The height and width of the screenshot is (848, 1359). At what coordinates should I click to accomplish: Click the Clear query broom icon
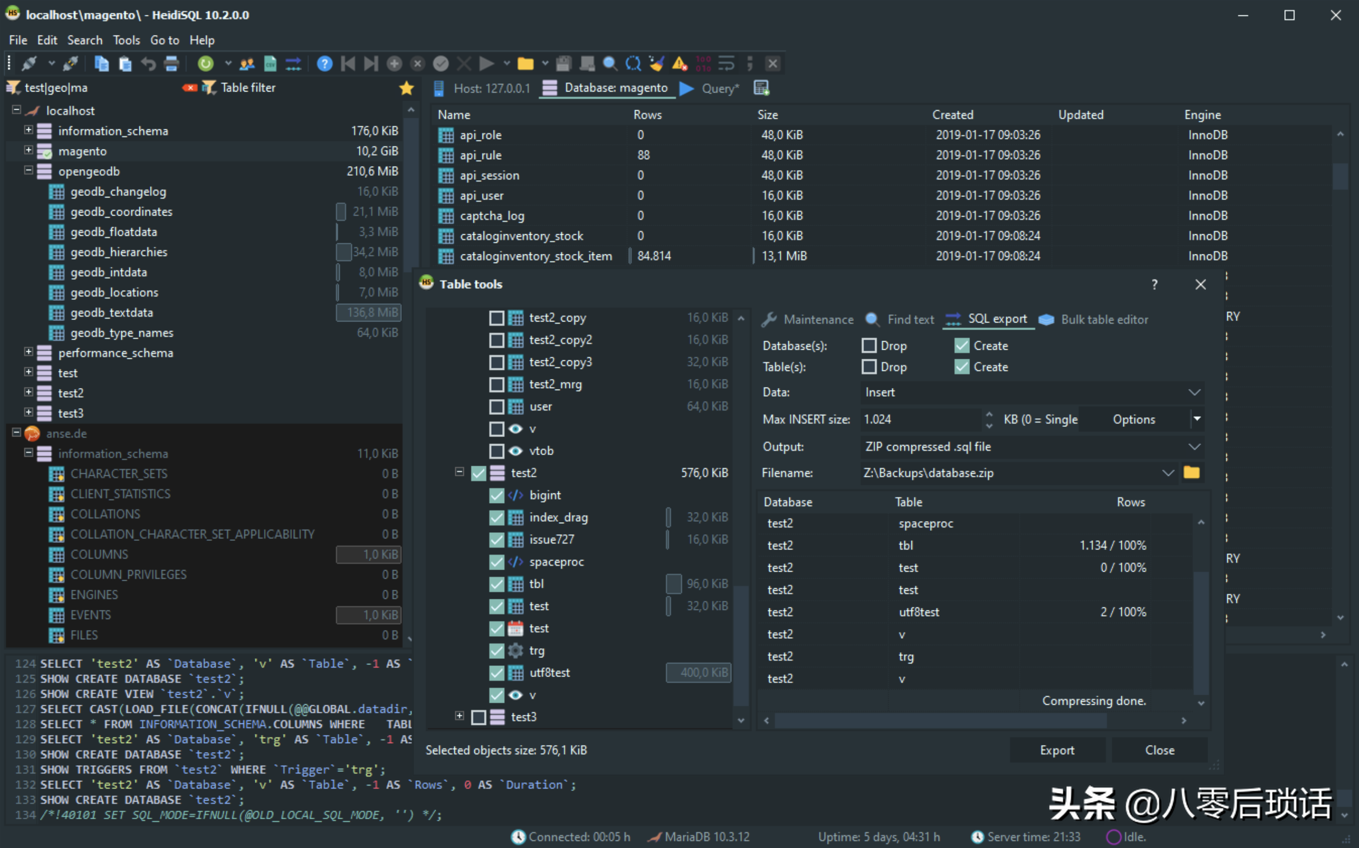[x=657, y=63]
